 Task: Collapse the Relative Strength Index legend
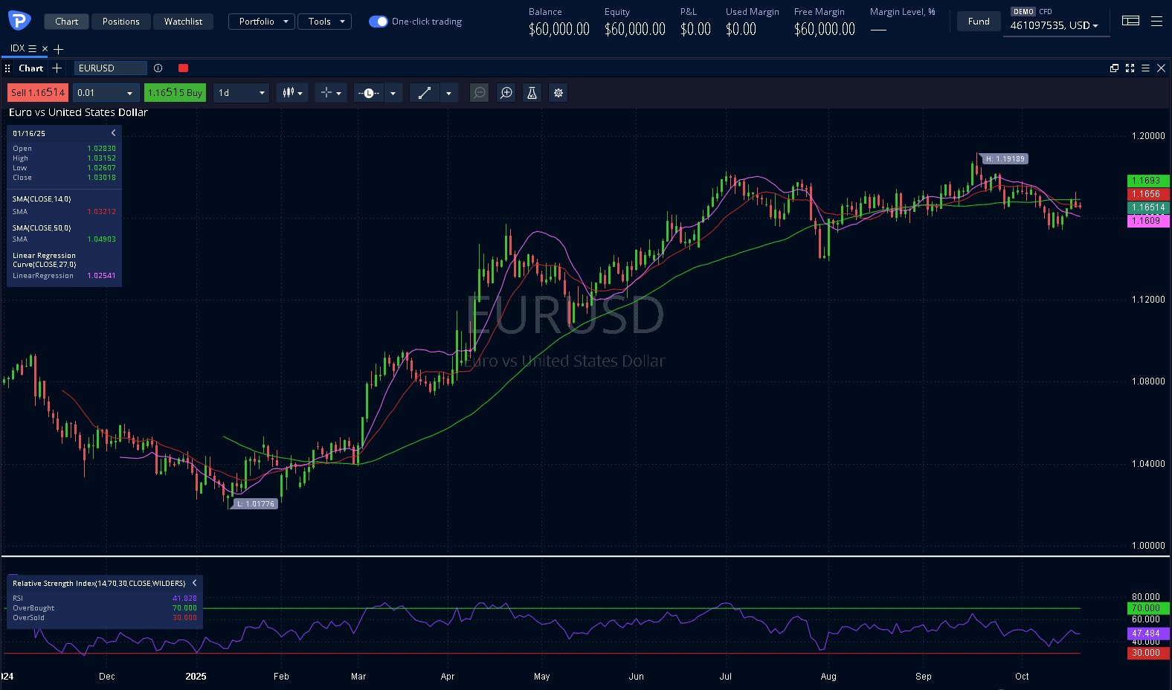click(x=195, y=583)
